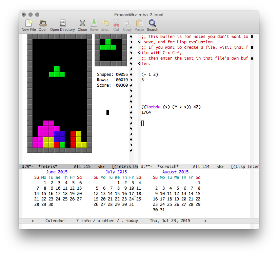This screenshot has height=256, width=278.
Task: Click the Cut scissors icon
Action: (116, 23)
